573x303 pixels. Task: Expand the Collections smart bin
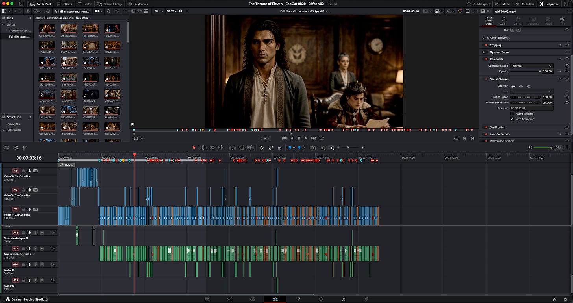click(x=4, y=130)
